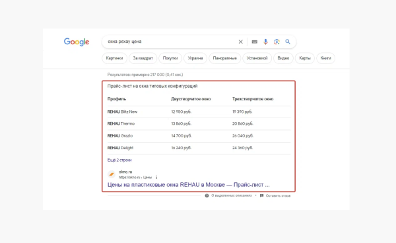Select the Панорамные filter chip
Viewport: 396px width, 243px height.
(225, 58)
